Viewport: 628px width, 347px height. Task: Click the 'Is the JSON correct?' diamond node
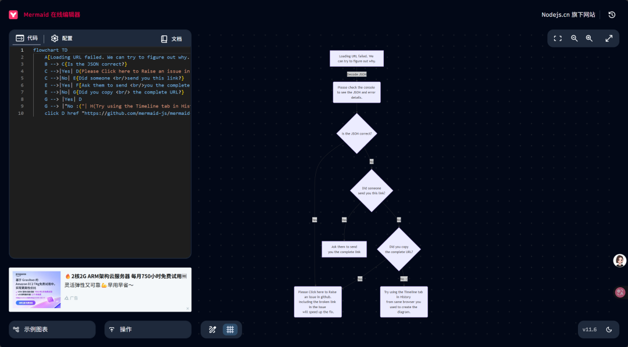[x=356, y=133]
